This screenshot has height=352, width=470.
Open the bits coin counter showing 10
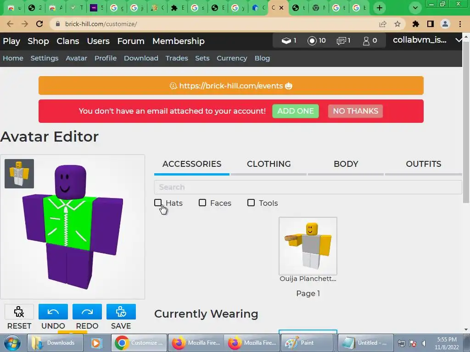point(317,40)
